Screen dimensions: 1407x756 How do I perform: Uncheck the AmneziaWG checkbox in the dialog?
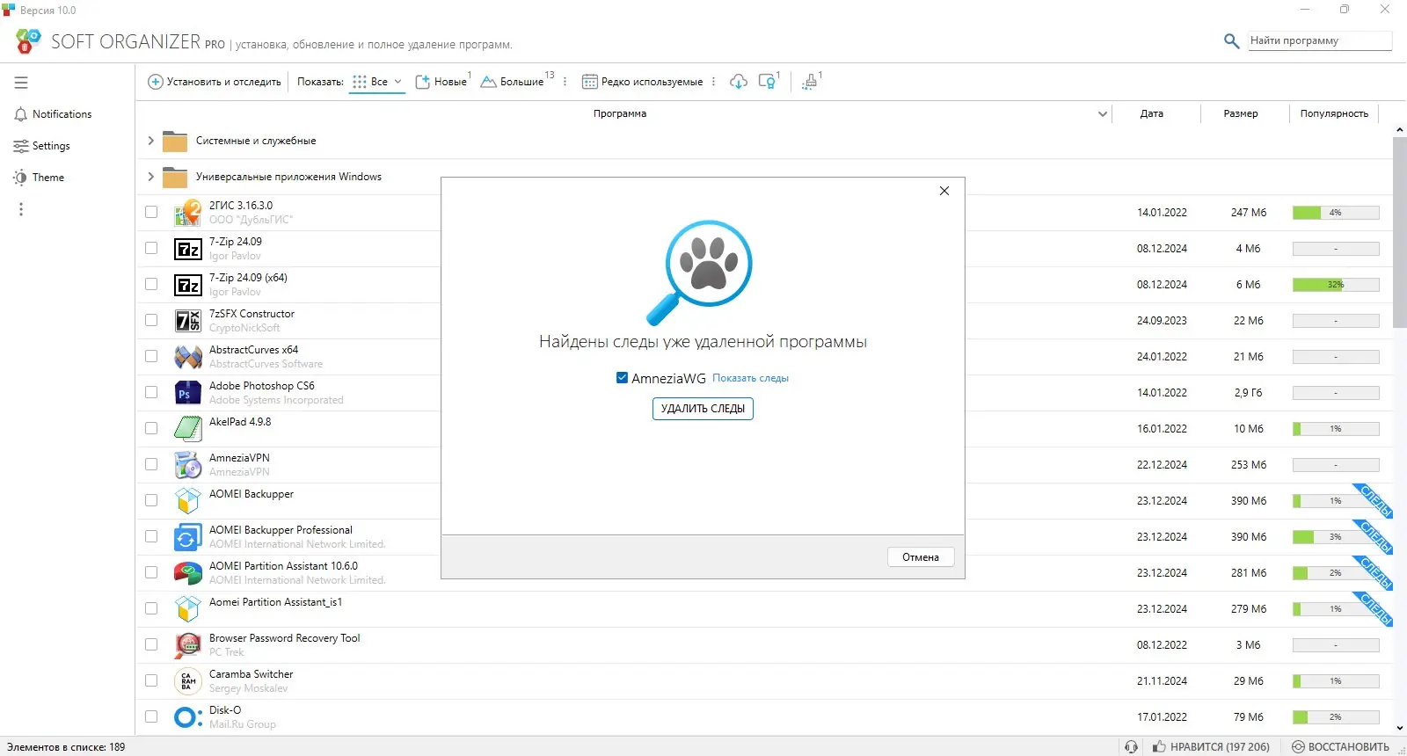(x=622, y=378)
